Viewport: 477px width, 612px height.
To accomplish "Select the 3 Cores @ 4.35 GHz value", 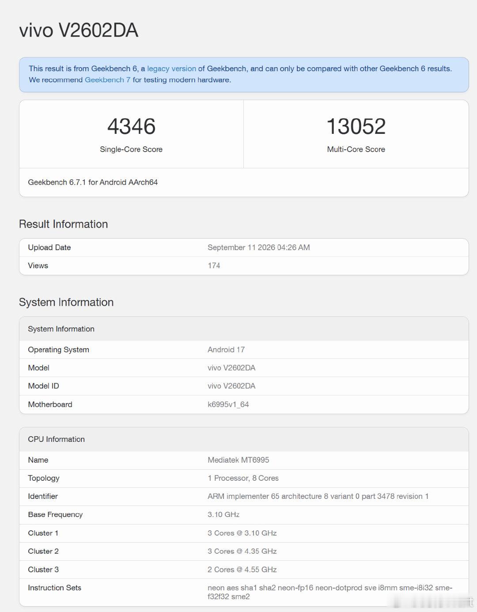I will tap(242, 551).
